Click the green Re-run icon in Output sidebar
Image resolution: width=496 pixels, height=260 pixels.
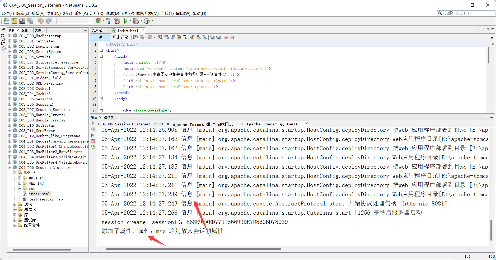[93, 147]
